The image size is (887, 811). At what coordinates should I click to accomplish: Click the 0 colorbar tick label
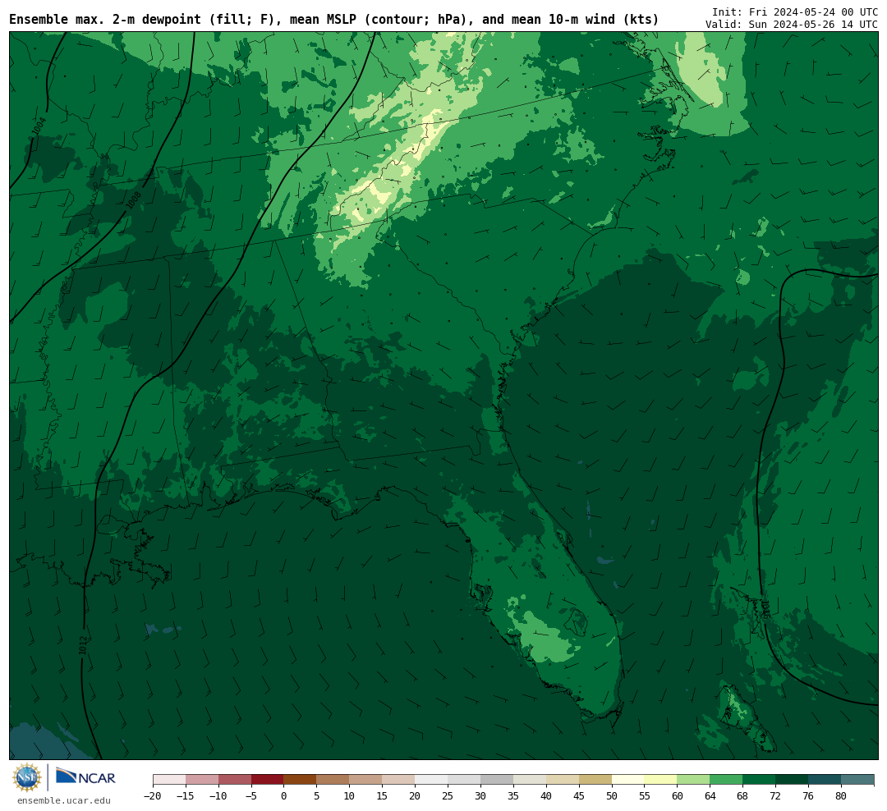point(283,795)
